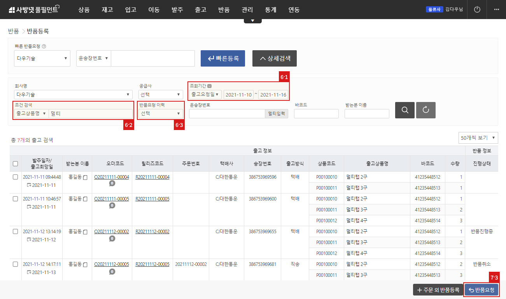Click the 빠른등록 button
This screenshot has width=506, height=299.
(223, 58)
